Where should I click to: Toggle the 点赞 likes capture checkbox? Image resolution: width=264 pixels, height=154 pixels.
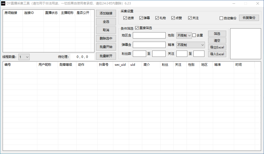173,18
